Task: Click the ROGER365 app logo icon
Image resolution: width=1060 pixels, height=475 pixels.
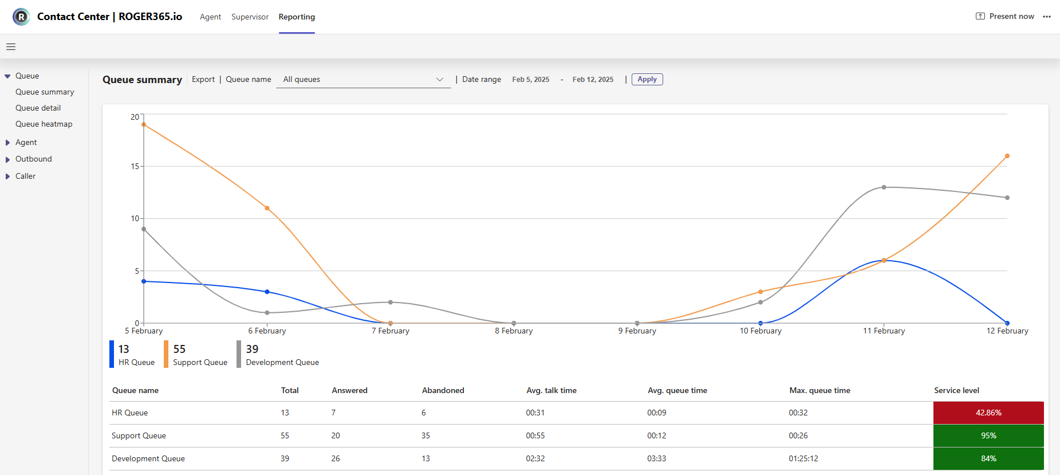Action: click(21, 17)
